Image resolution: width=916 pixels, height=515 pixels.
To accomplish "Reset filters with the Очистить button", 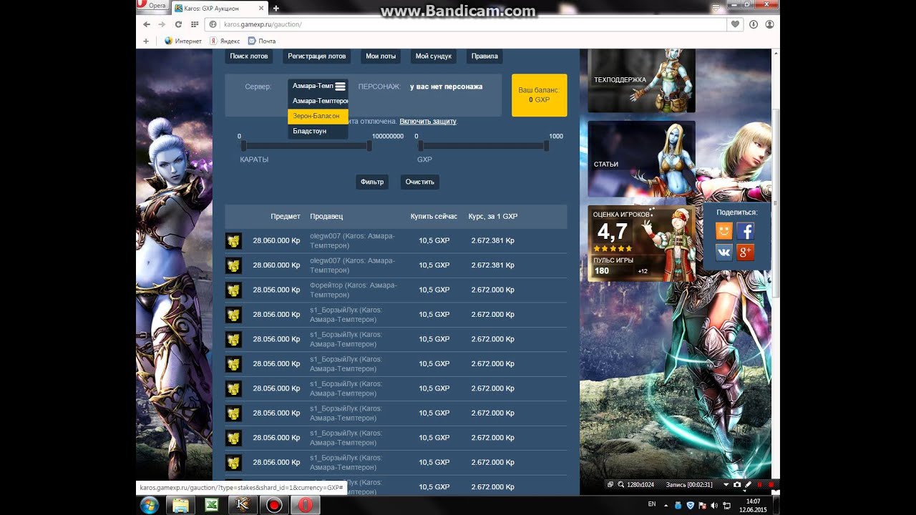I will (x=420, y=182).
